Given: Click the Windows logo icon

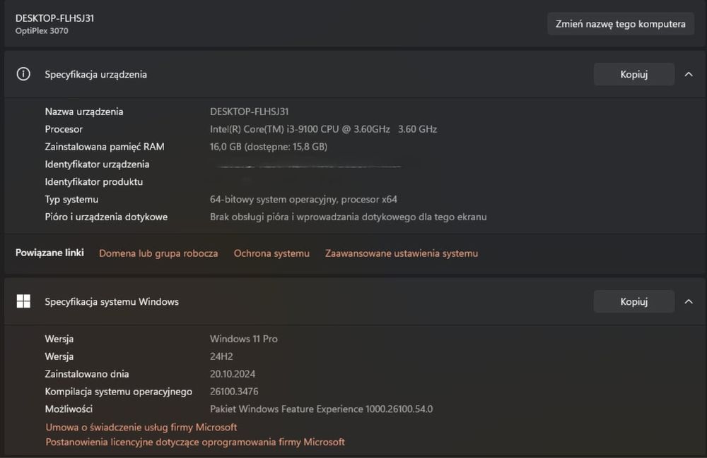Looking at the screenshot, I should point(23,301).
